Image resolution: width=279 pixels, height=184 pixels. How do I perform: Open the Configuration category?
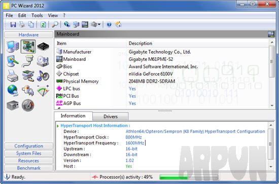(28, 146)
